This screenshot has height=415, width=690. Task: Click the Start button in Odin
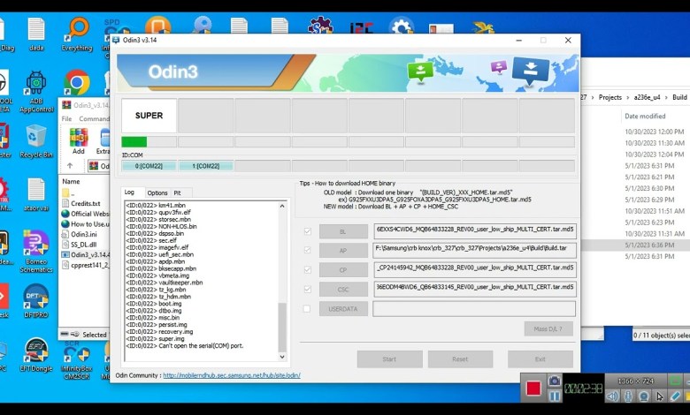tap(390, 358)
